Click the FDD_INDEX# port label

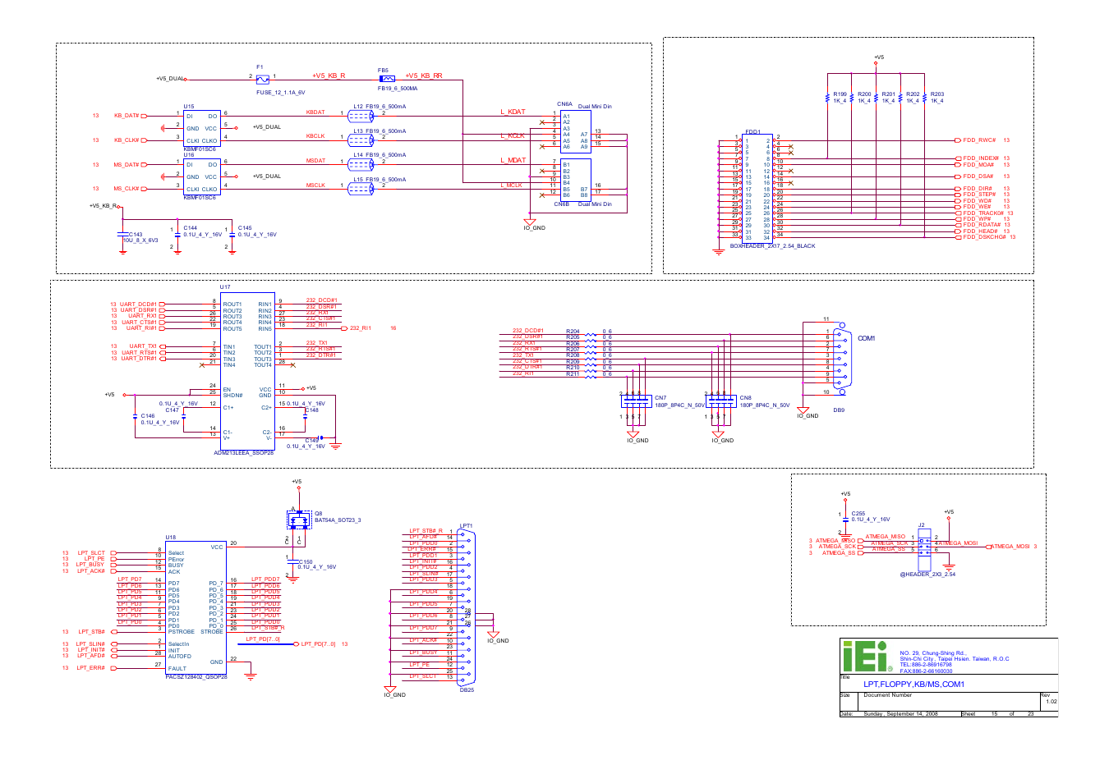click(x=981, y=158)
